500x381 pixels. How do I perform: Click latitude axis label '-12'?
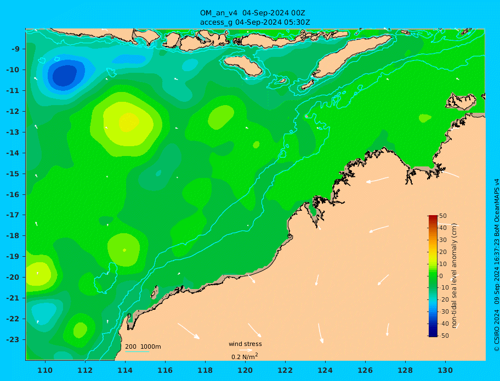click(13, 112)
